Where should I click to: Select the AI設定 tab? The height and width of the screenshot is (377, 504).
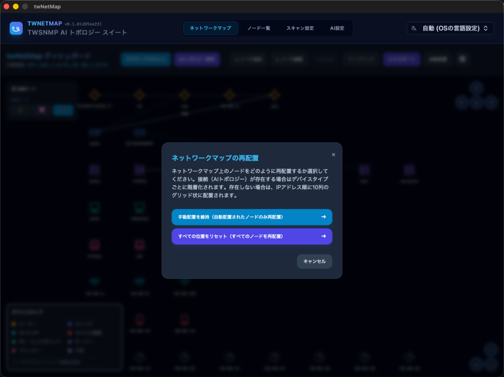337,28
